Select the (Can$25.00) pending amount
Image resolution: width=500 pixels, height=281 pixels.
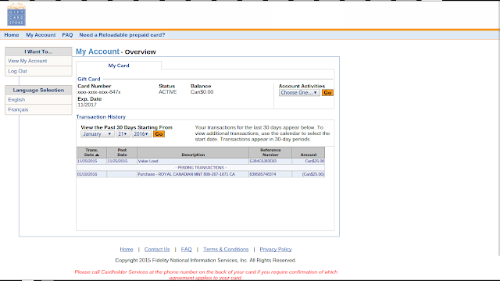pos(313,175)
